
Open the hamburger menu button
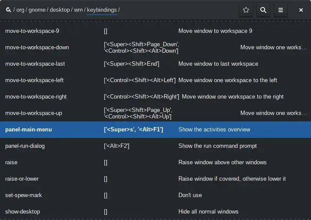pos(280,10)
